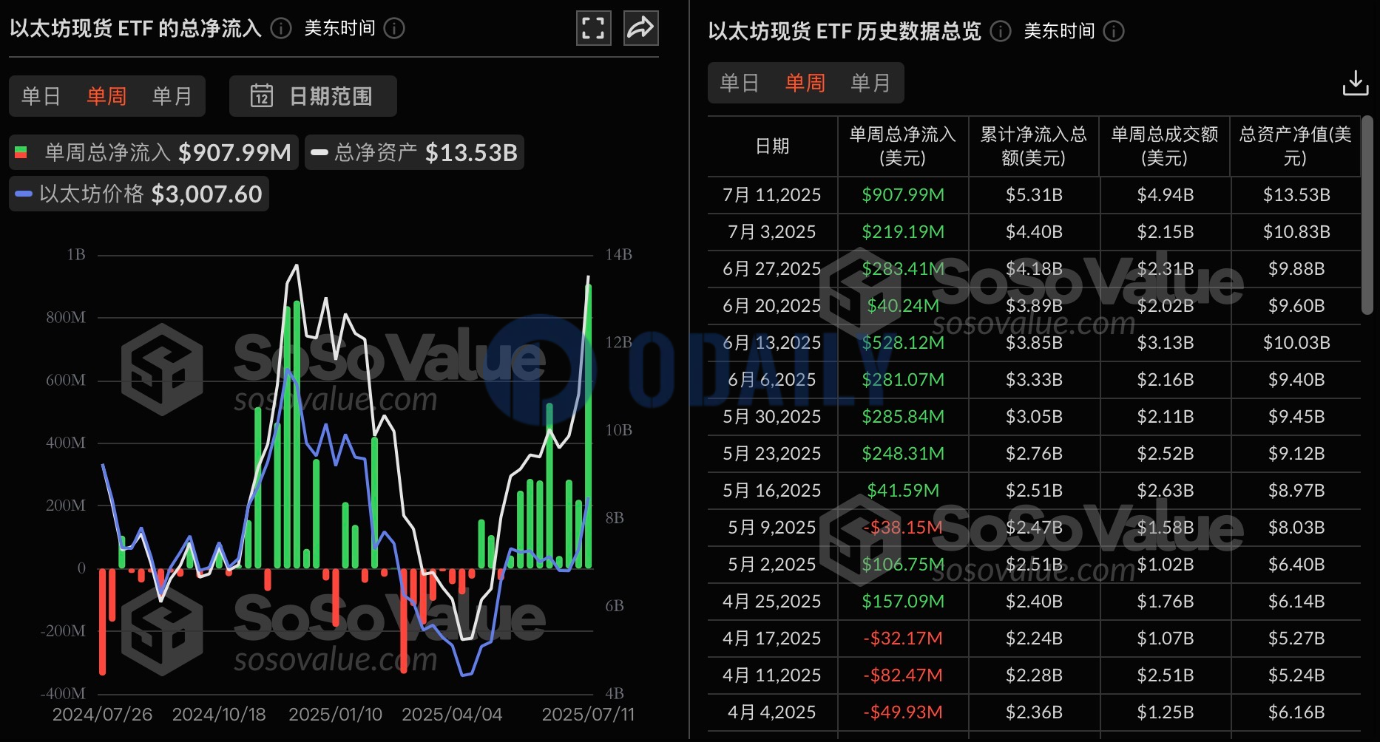Click green-red swatch of 单周总净流入 legend
The height and width of the screenshot is (742, 1380).
(21, 152)
